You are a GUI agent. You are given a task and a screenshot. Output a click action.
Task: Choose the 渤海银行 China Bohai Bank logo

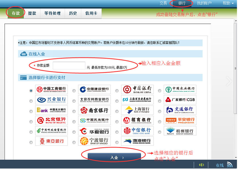click(x=137, y=141)
